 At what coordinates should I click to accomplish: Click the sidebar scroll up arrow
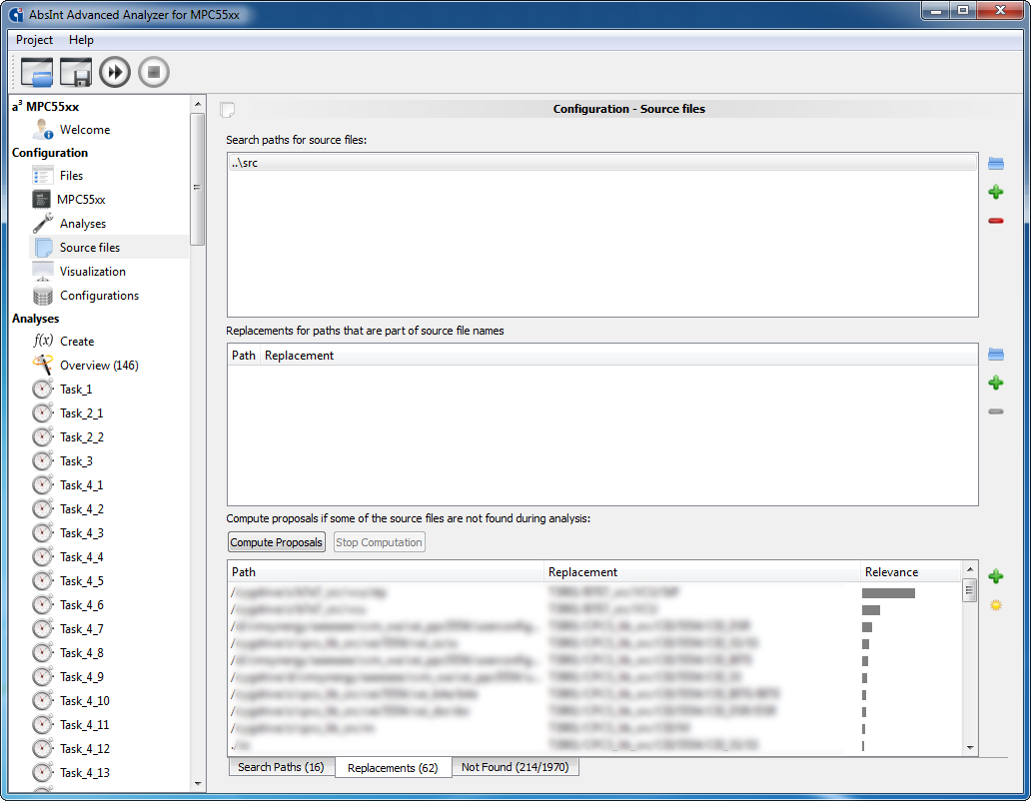point(198,104)
